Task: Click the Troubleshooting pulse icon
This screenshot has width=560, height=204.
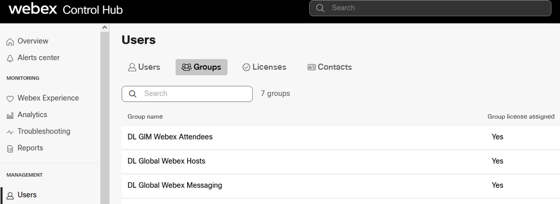Action: coord(10,132)
